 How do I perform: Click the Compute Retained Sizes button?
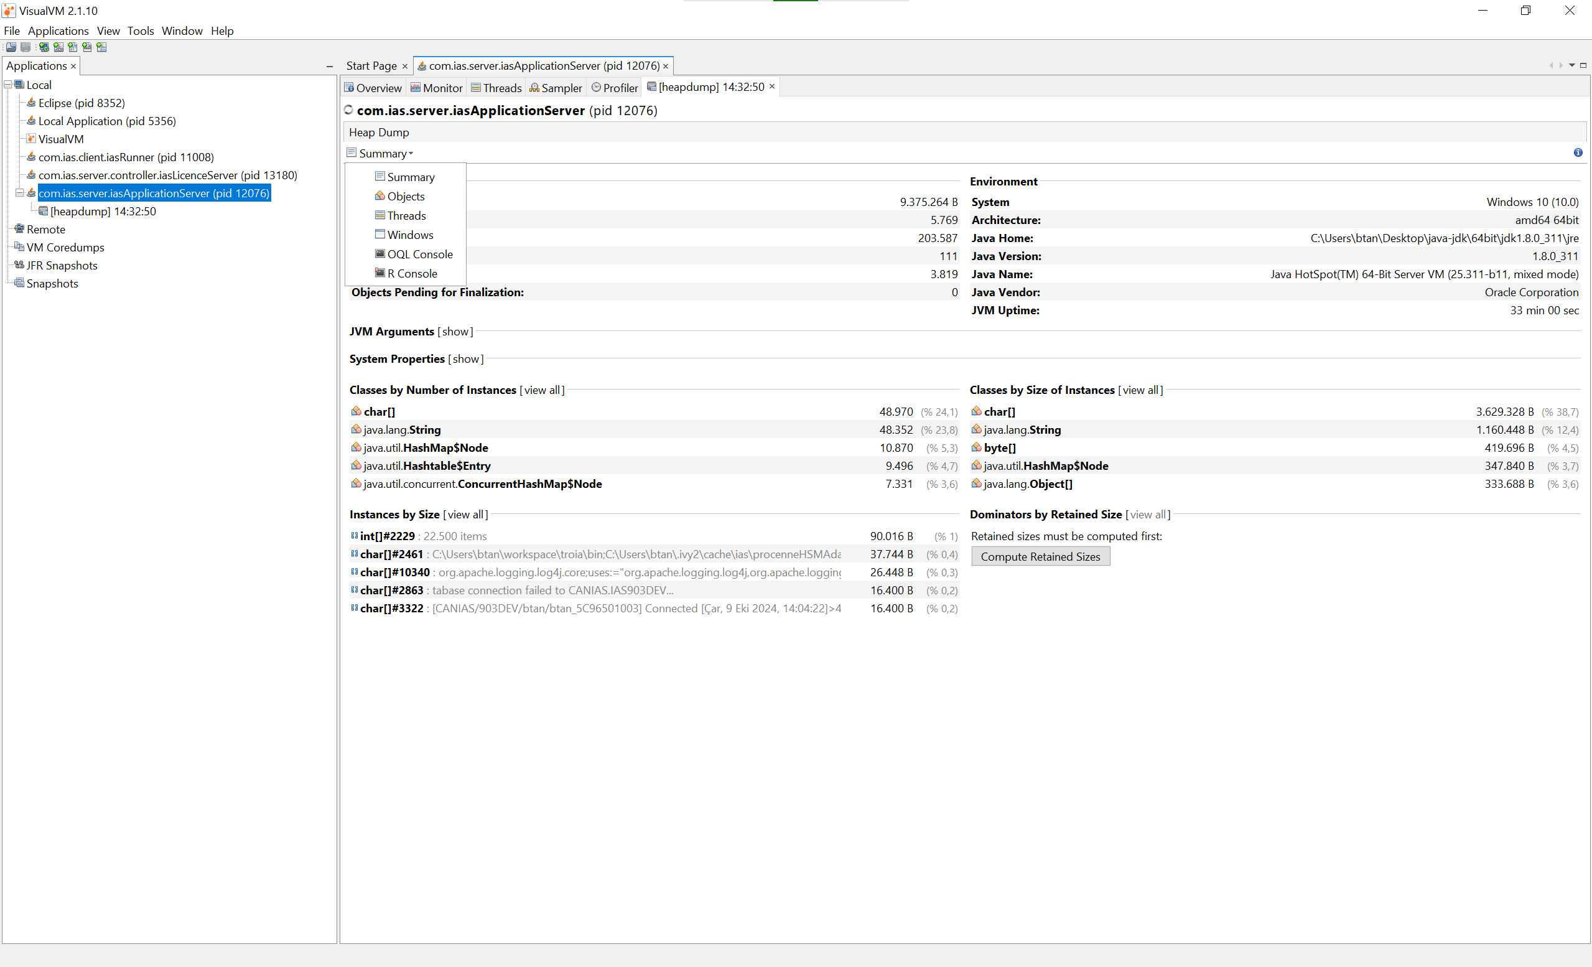pos(1040,556)
